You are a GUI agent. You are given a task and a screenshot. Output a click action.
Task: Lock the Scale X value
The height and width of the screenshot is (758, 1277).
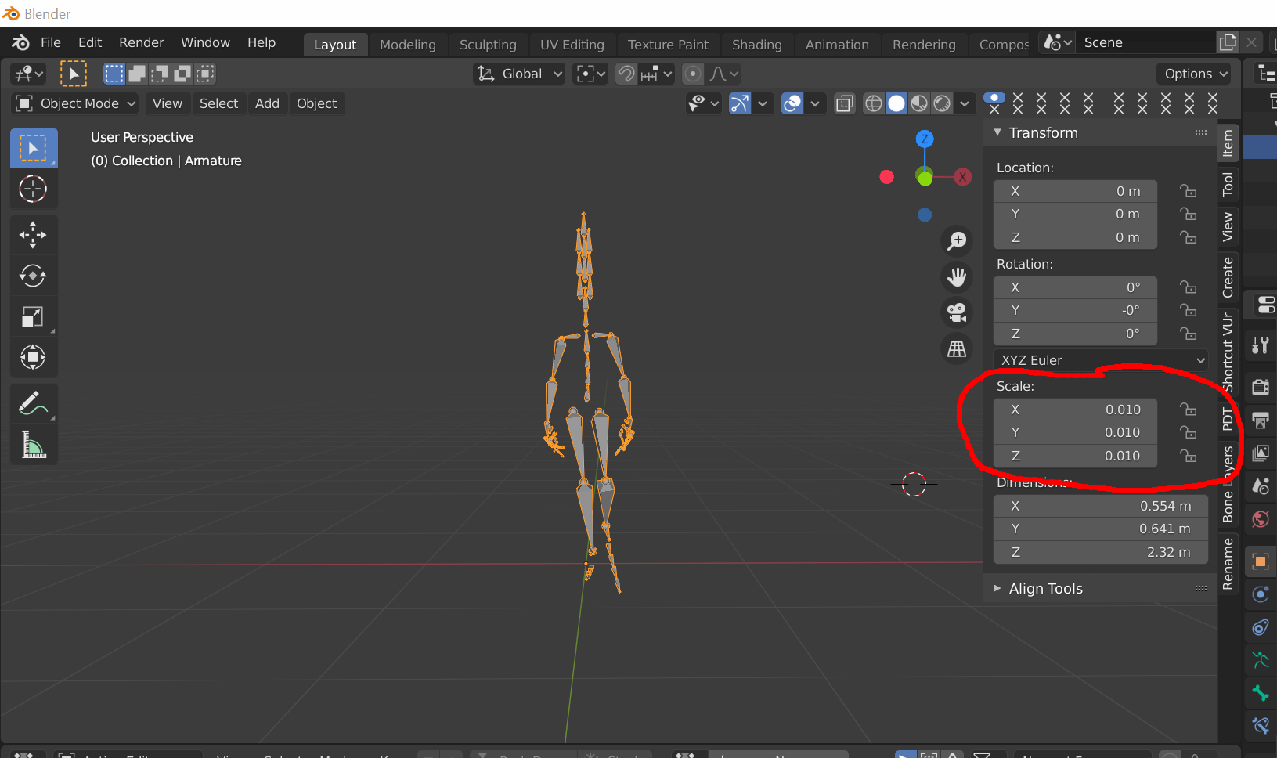pos(1188,409)
